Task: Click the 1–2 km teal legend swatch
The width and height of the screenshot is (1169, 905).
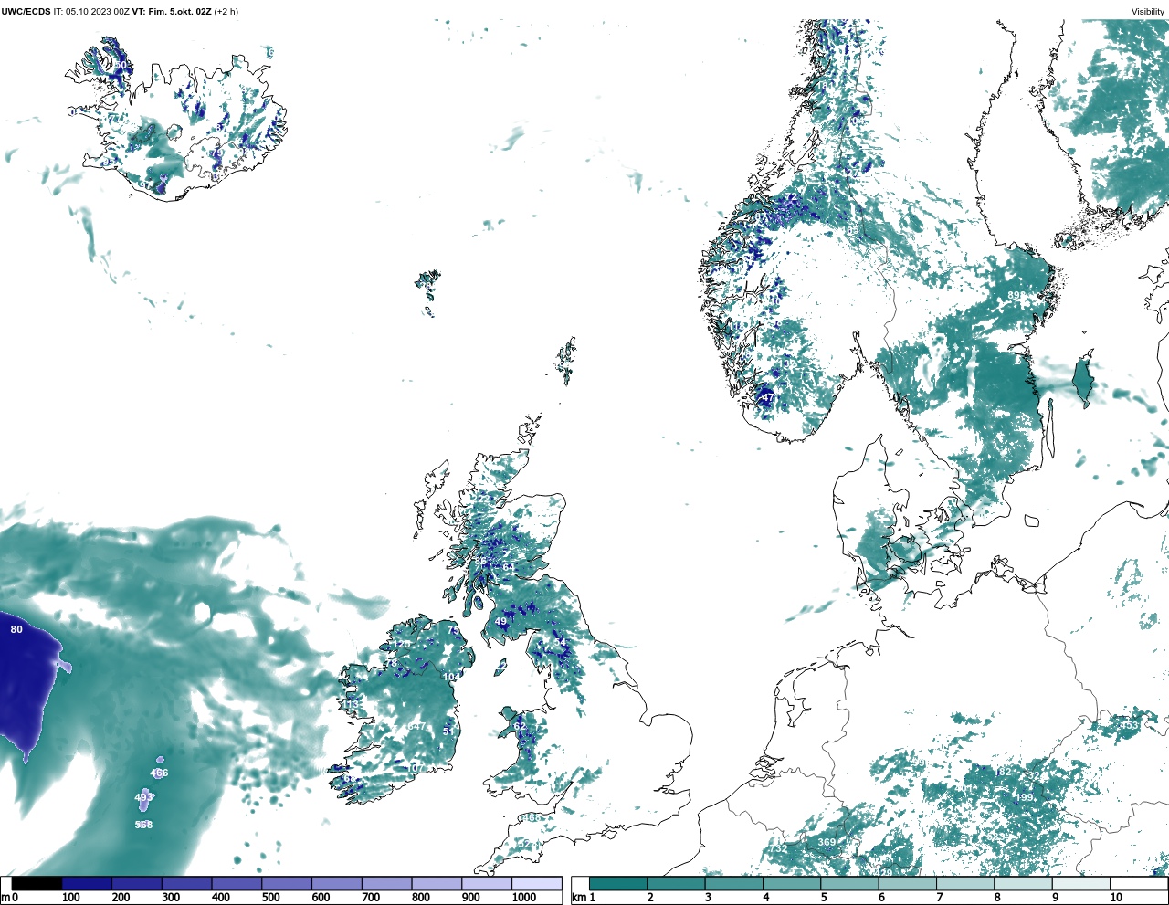Action: click(x=618, y=883)
